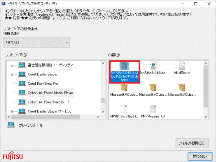216x162 pixels.
Task: Click the MPAP_54c63ba04.. file name label
Action: (x=124, y=116)
